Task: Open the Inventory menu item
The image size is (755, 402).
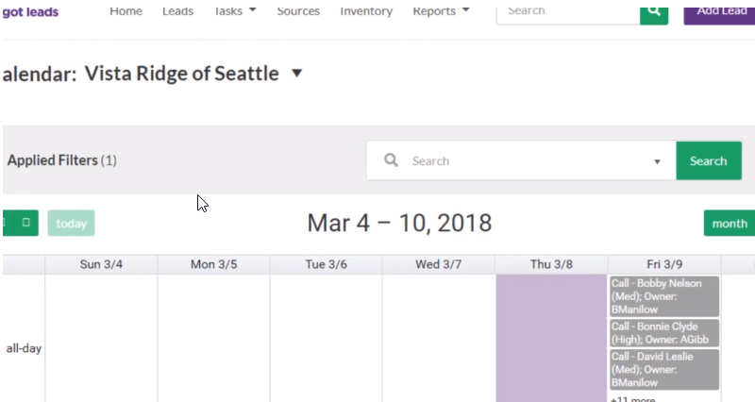Action: (x=366, y=11)
